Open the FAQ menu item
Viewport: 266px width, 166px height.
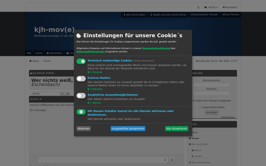click(29, 53)
